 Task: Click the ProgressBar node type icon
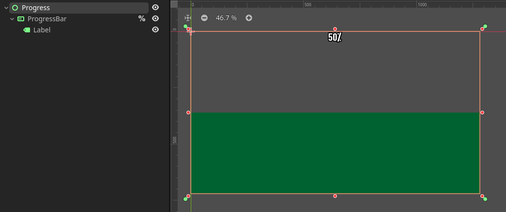[x=21, y=19]
